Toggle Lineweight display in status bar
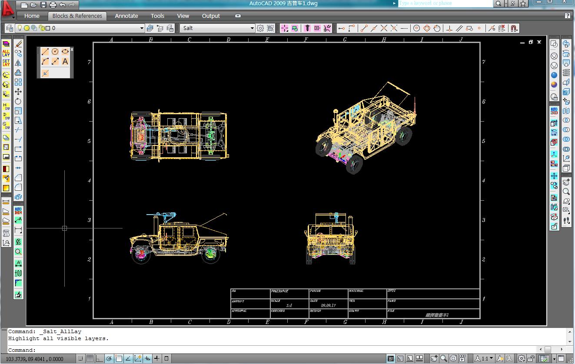This screenshot has width=575, height=364. coord(157,359)
